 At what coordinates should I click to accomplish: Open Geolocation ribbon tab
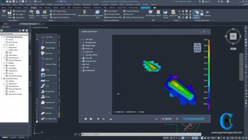point(145,7)
